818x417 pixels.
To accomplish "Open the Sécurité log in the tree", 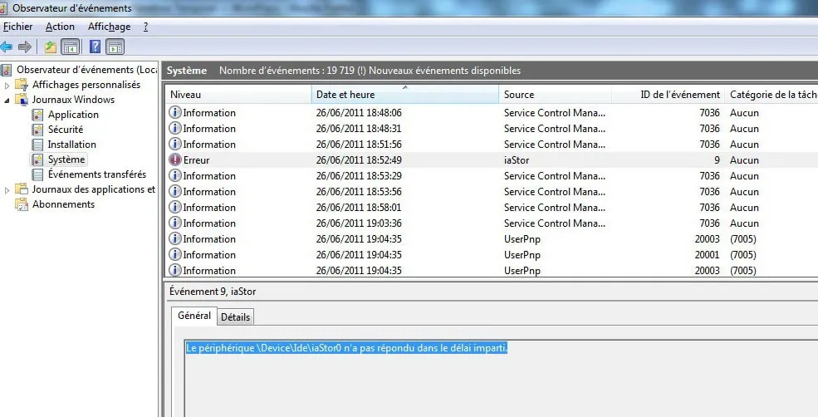I will [x=65, y=130].
